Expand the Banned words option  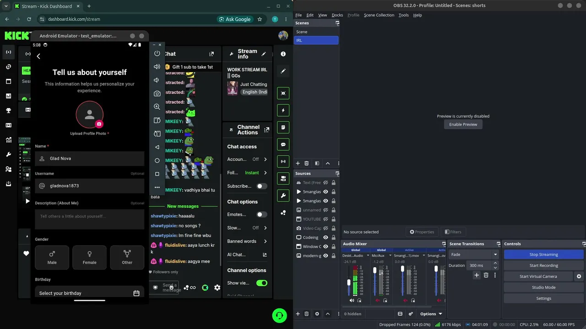pyautogui.click(x=247, y=241)
